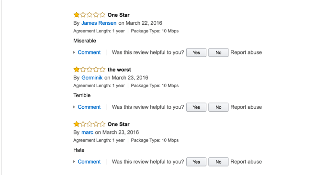Click star rating of marc's review
Screen dimensions: 328x175
(x=90, y=124)
